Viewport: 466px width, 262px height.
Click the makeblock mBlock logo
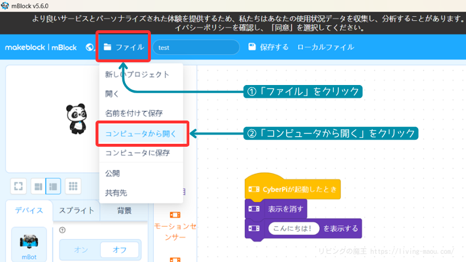tap(41, 47)
